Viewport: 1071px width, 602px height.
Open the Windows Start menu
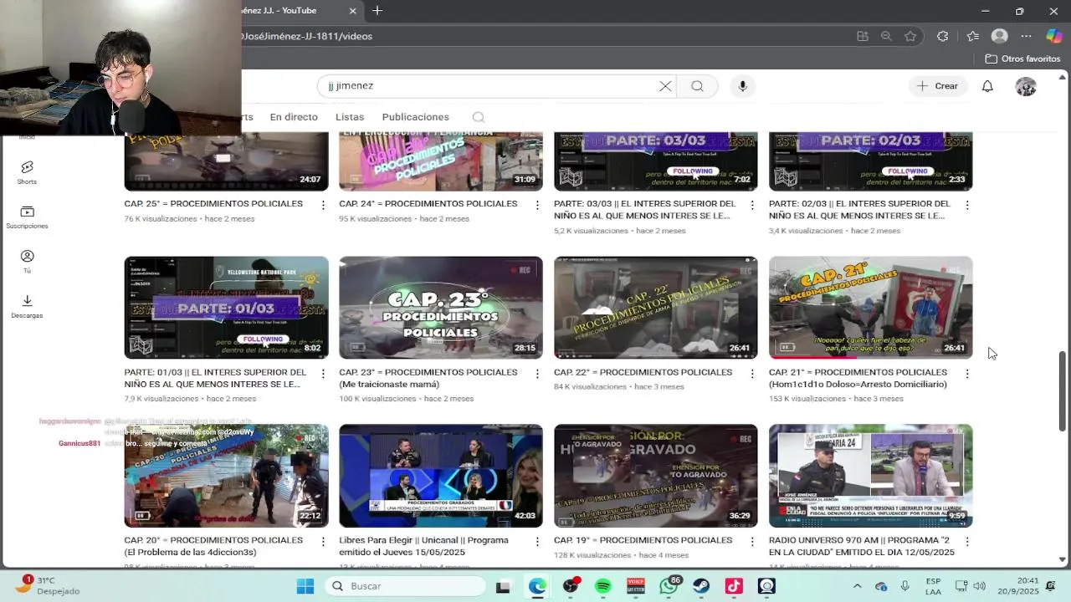coord(305,586)
